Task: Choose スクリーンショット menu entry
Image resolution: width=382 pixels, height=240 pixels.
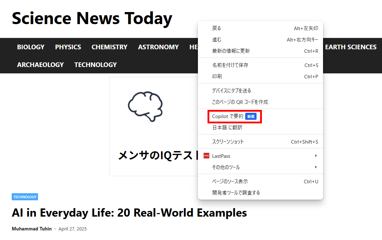Action: click(260, 142)
